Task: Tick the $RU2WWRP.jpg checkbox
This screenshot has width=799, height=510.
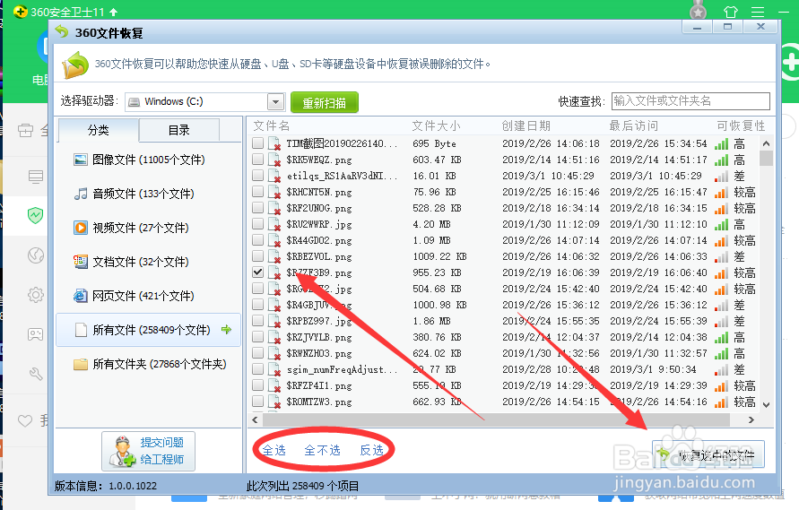Action: 258,224
